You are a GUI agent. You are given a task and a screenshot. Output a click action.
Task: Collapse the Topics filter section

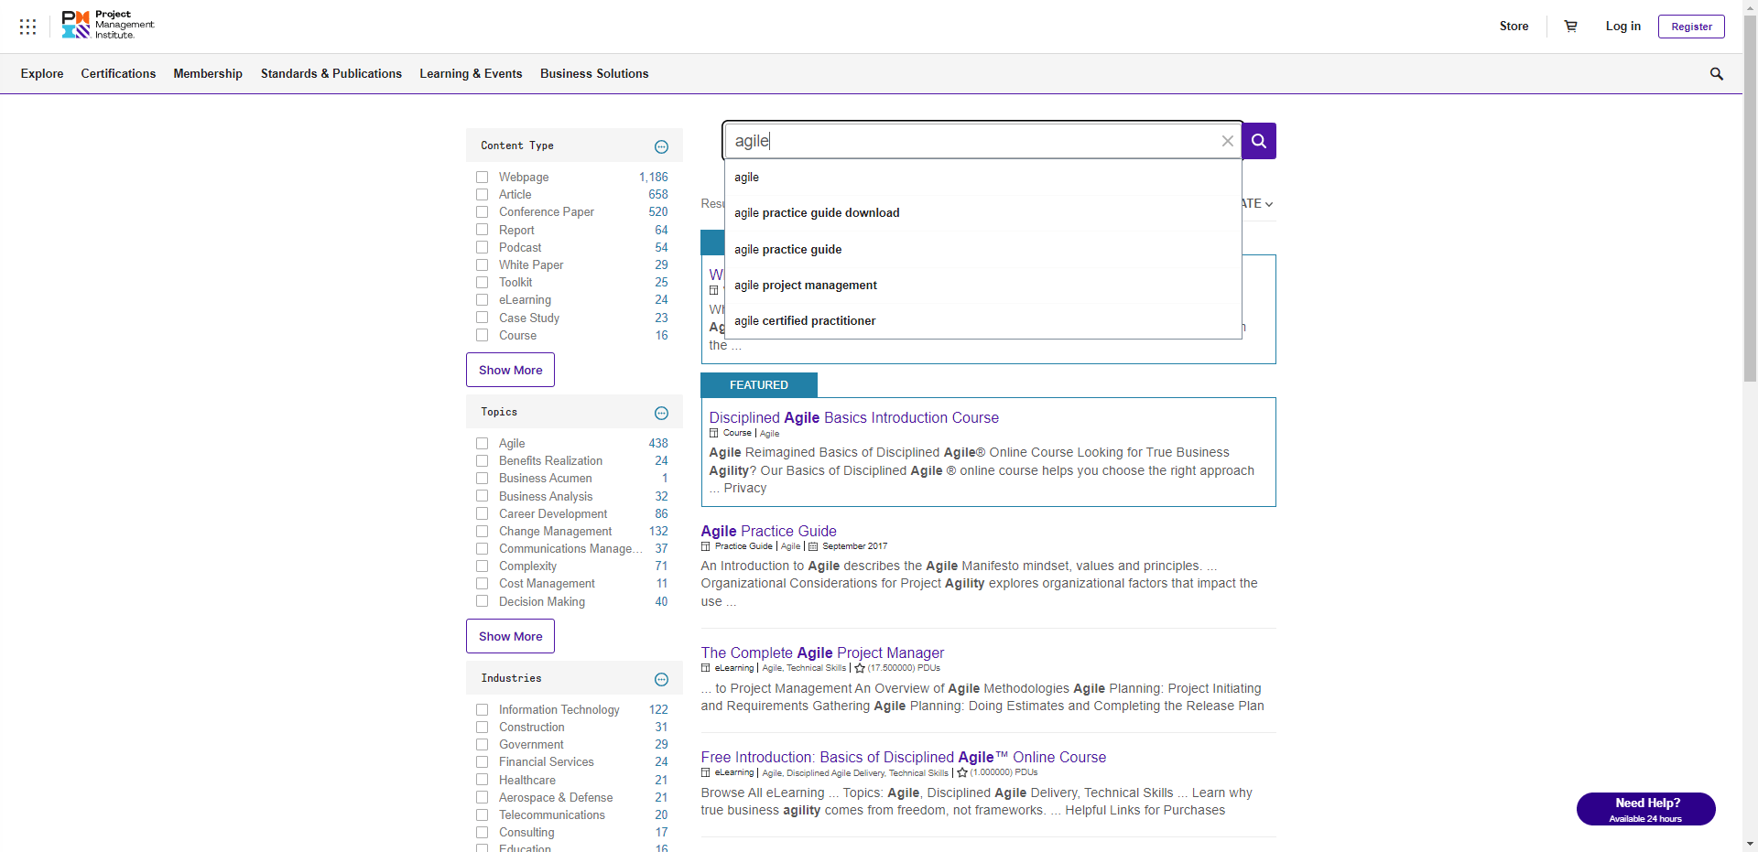coord(661,413)
